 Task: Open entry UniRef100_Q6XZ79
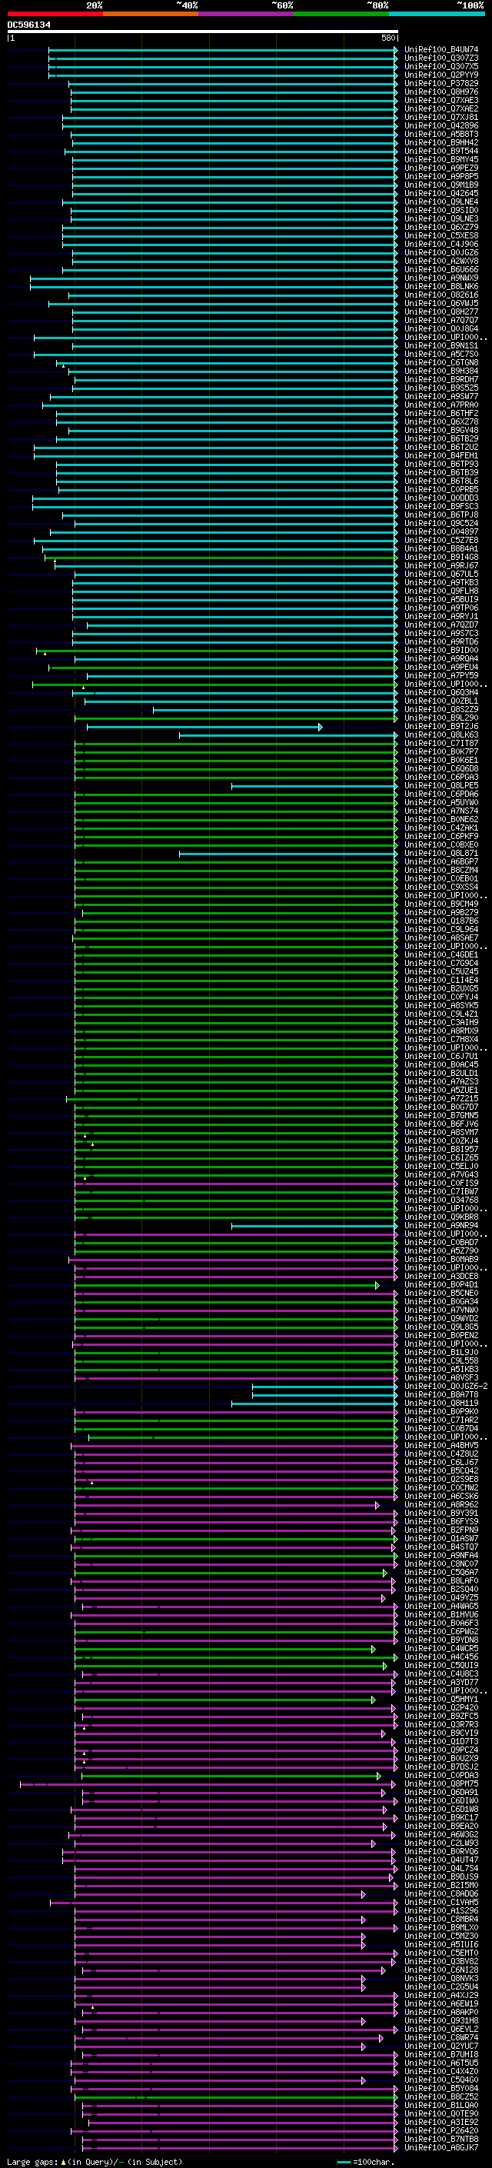(441, 227)
